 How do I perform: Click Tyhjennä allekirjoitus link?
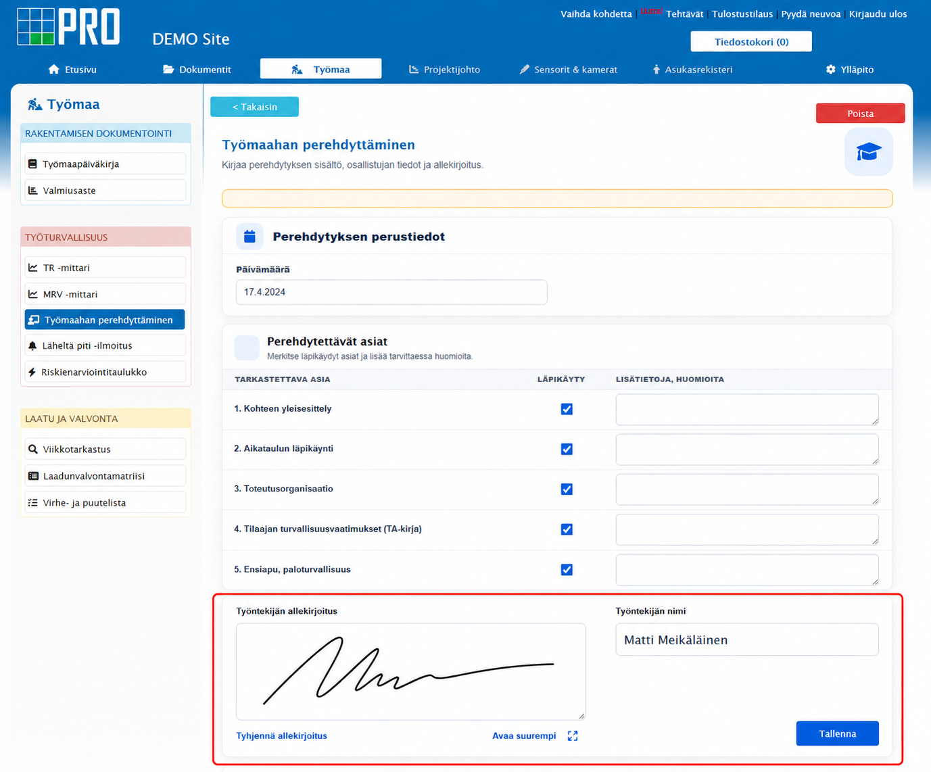point(281,735)
